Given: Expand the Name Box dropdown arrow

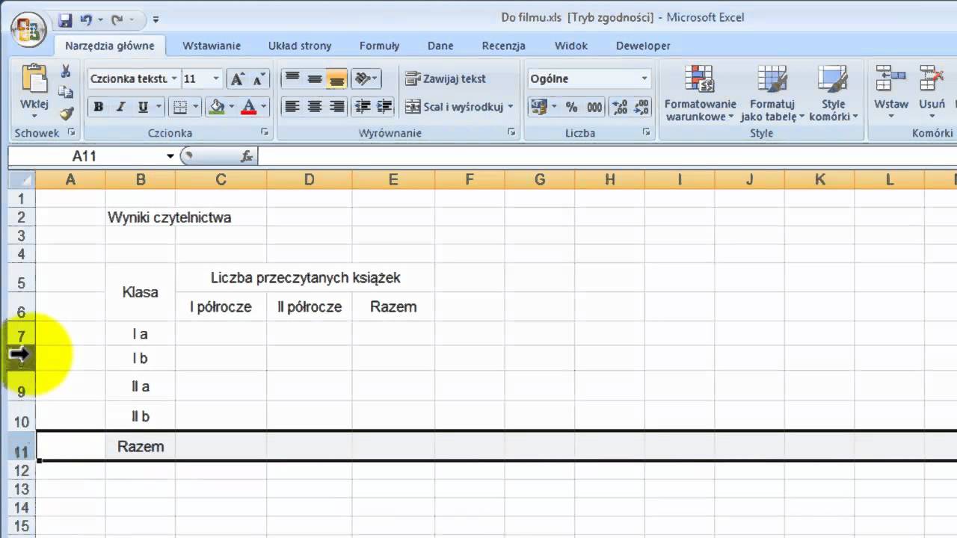Looking at the screenshot, I should click(170, 156).
